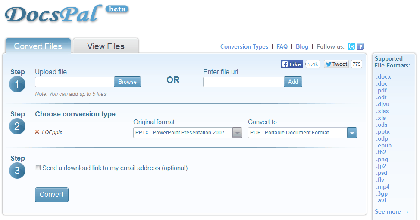This screenshot has height=220, width=420.
Task: Open the DocsPal Twitter profile icon
Action: pyautogui.click(x=351, y=46)
